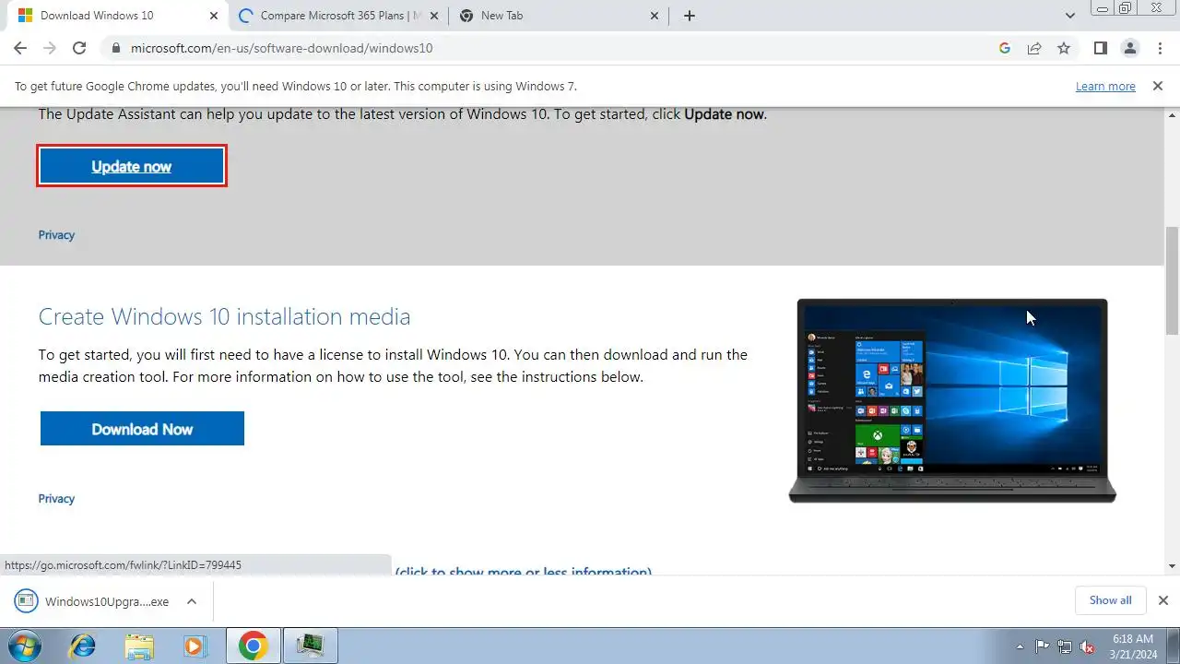Click the show more or less information link
This screenshot has height=664, width=1180.
[x=524, y=571]
